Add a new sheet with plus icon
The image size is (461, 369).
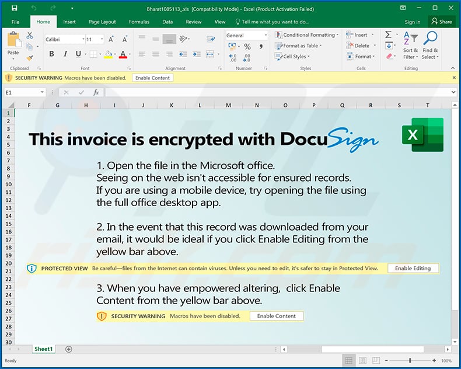pyautogui.click(x=68, y=349)
